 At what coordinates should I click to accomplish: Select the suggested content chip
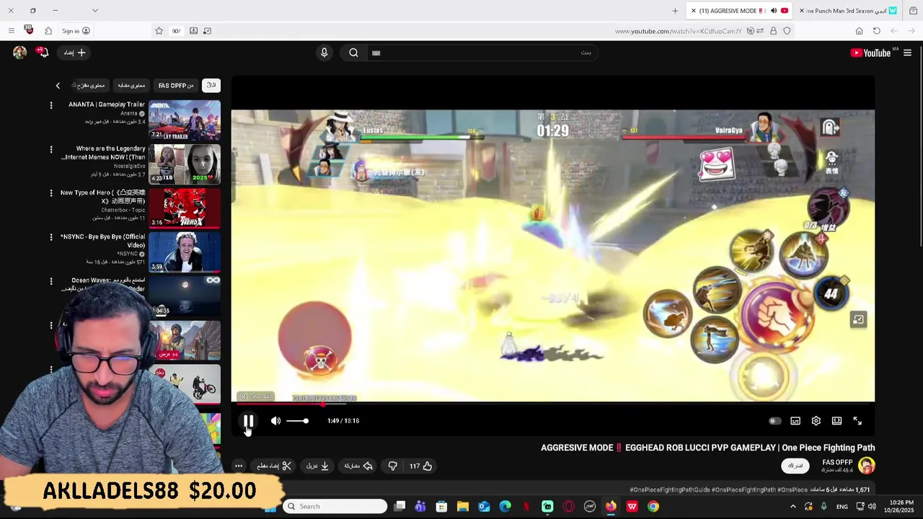coord(90,85)
